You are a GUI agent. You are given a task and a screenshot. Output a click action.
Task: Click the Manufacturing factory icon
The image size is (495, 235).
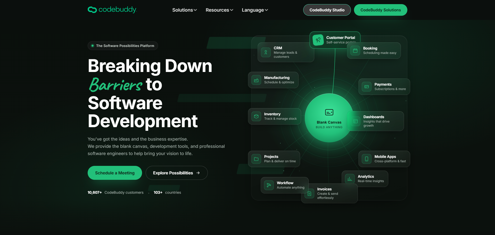tap(256, 80)
